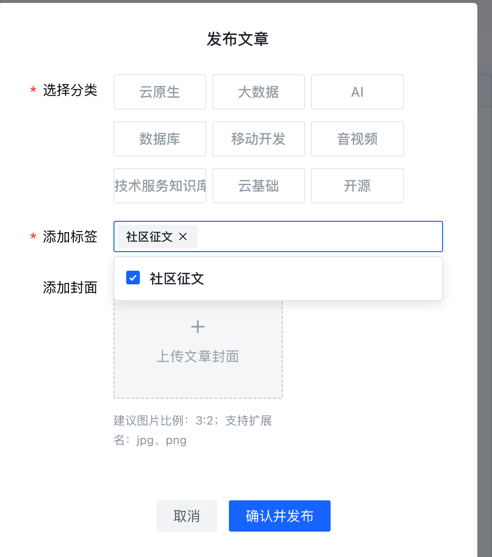Pick the 数据库 category
492x557 pixels.
click(160, 139)
